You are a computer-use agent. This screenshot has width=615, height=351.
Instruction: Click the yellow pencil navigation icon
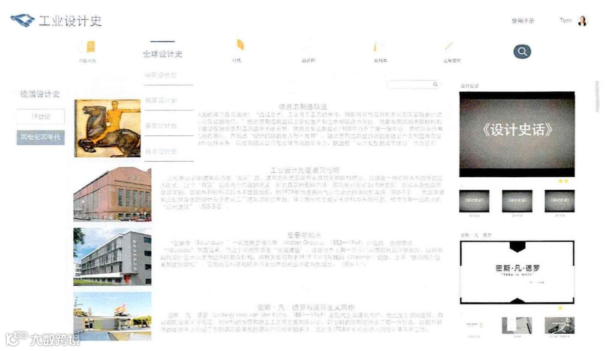point(449,47)
